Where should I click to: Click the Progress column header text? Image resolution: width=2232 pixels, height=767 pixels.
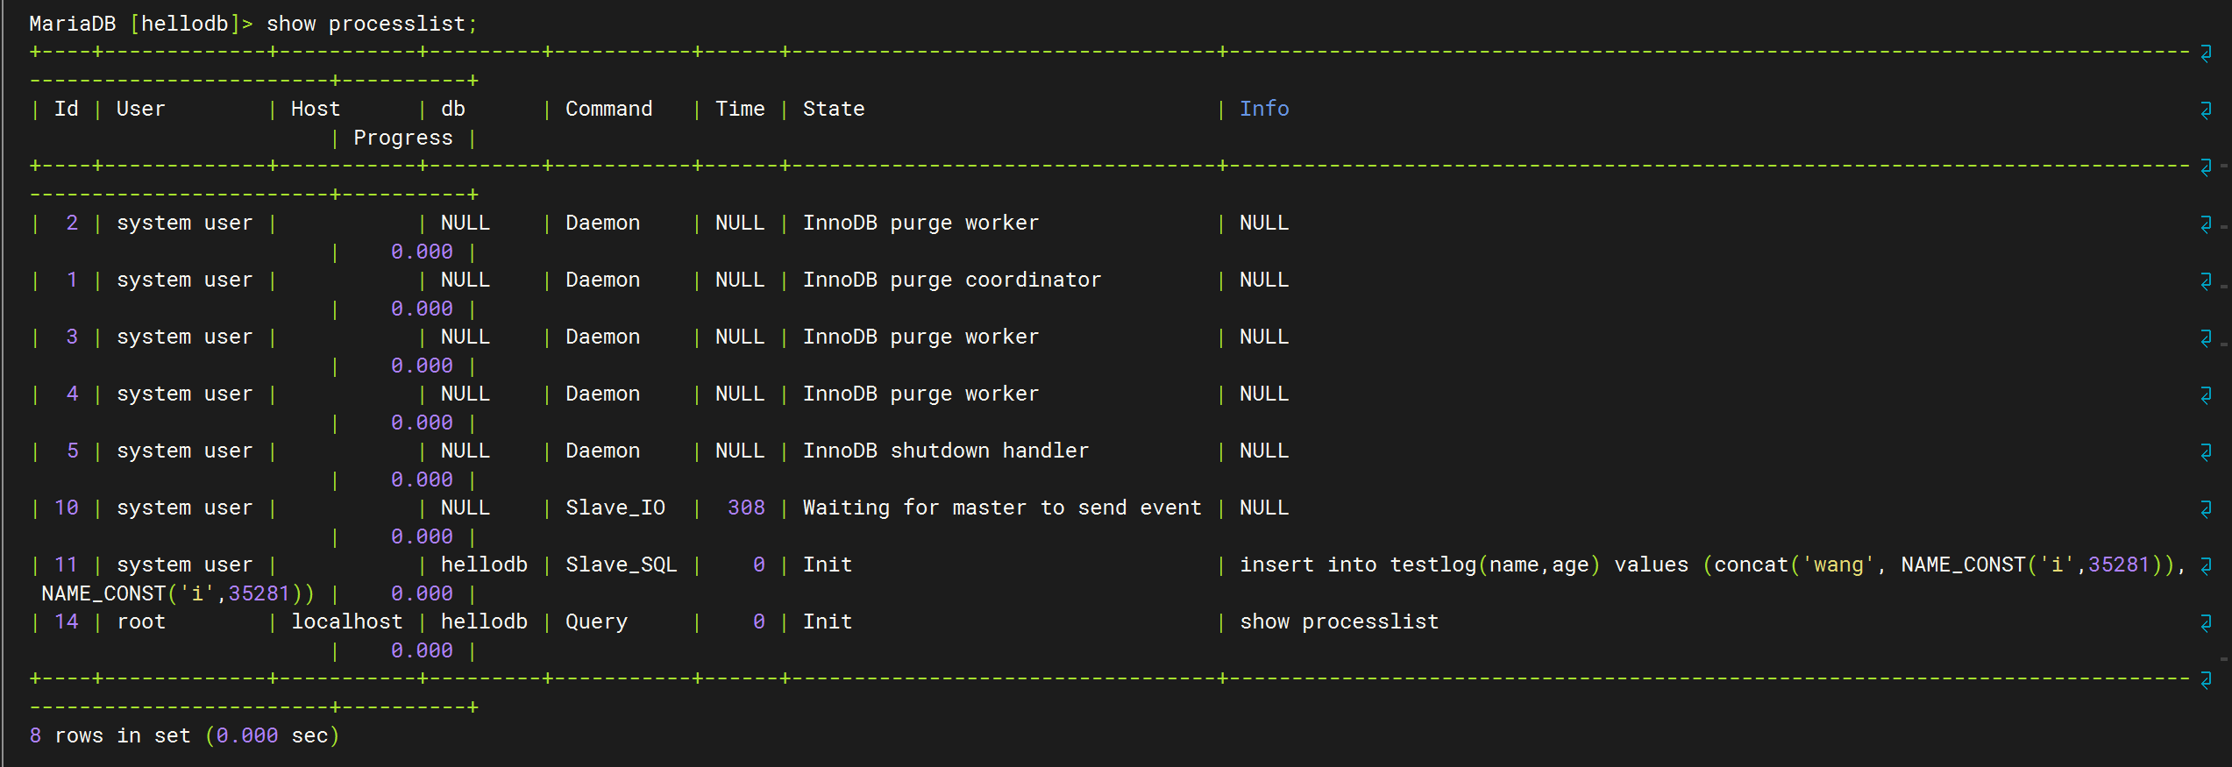[x=403, y=138]
